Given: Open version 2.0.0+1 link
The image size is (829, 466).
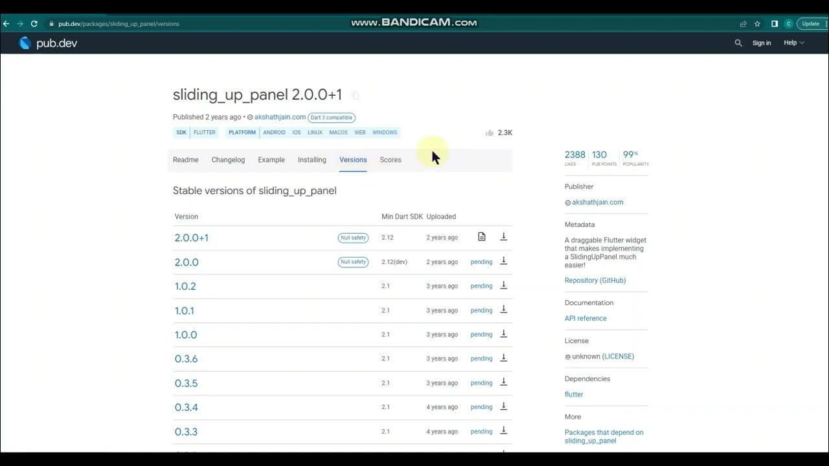Looking at the screenshot, I should [192, 238].
